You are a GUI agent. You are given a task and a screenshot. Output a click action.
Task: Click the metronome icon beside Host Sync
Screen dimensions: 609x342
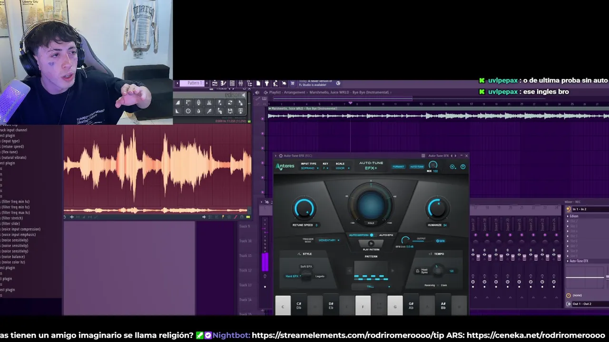coord(418,271)
